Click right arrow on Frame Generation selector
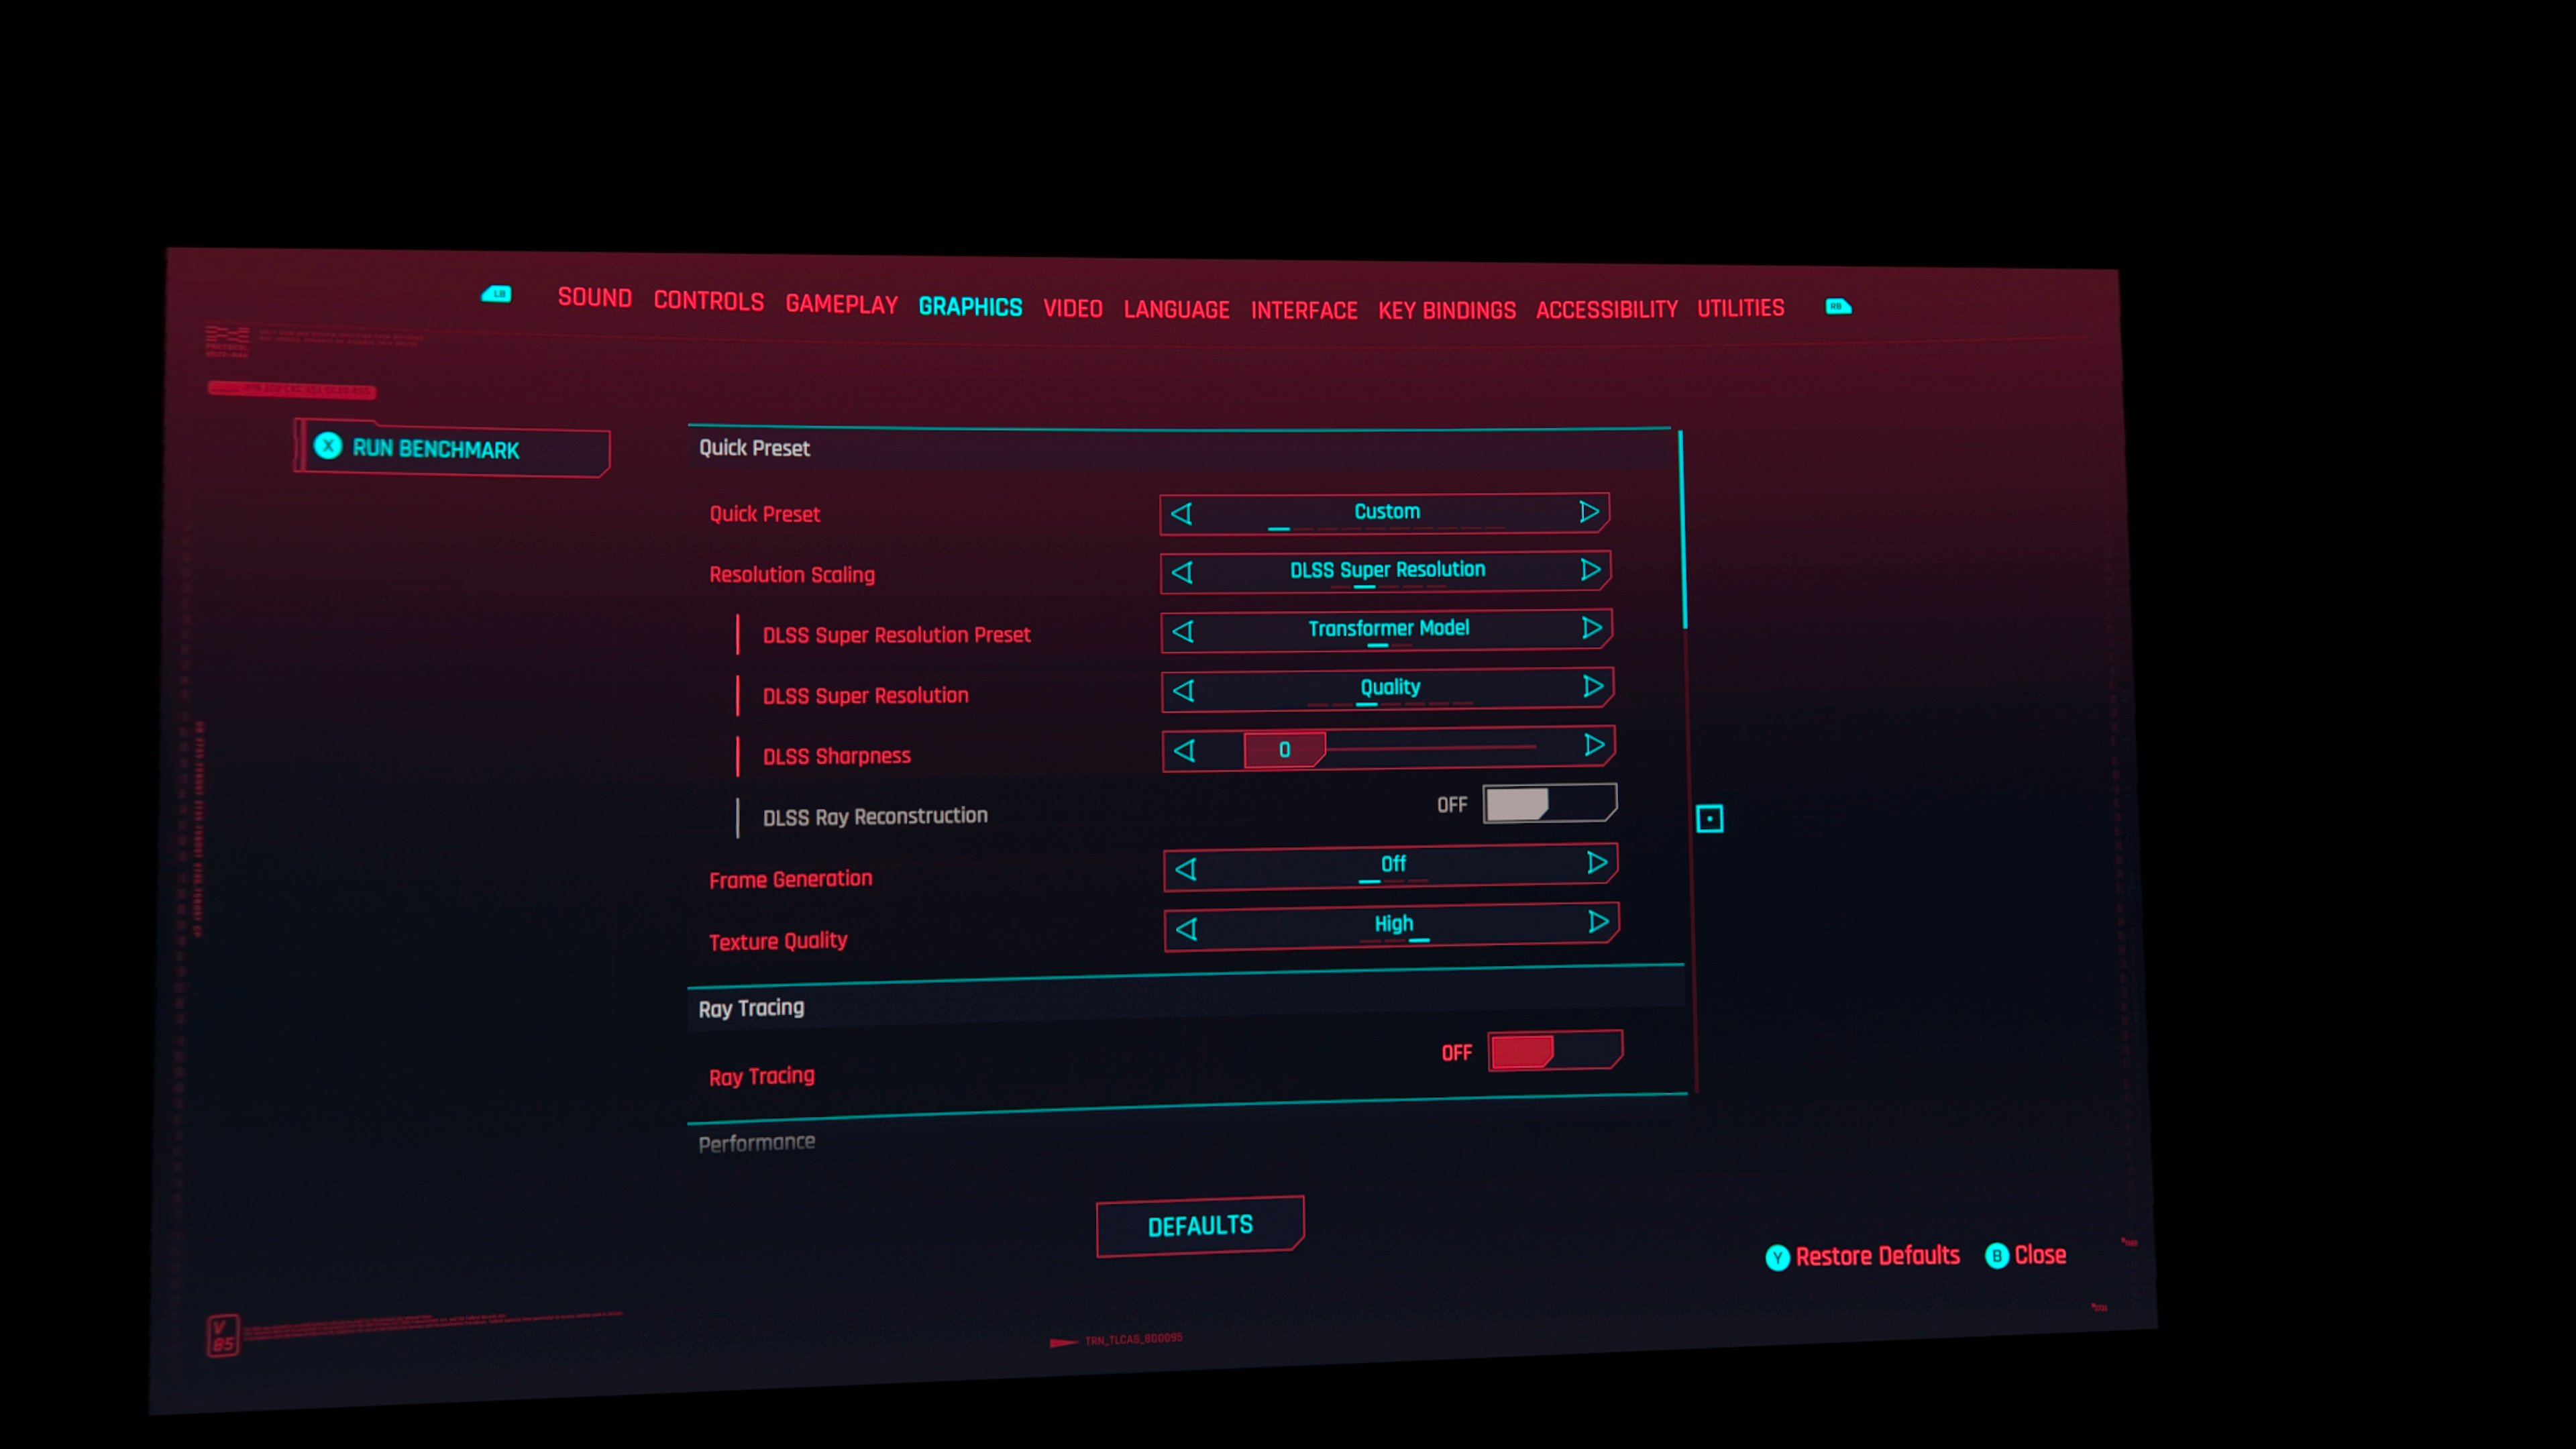 1597,862
